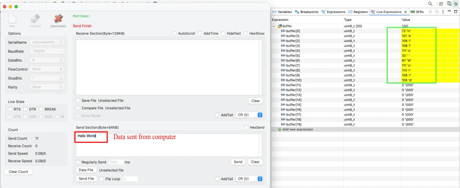
Task: Close the Live Expressions tab with the X
Action: click(405, 12)
